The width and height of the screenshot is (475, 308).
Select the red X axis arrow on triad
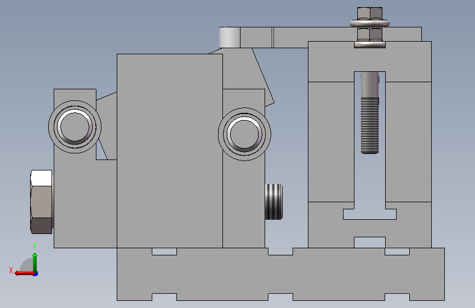[24, 273]
